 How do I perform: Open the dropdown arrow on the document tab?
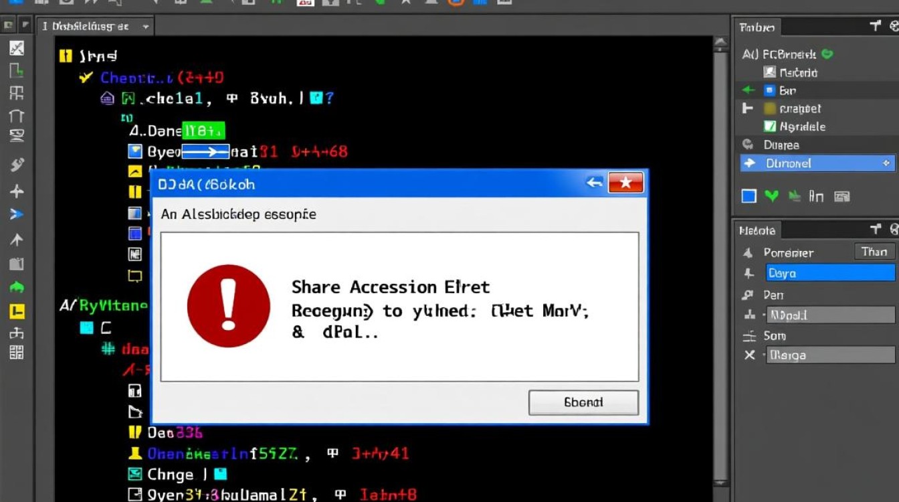click(145, 27)
